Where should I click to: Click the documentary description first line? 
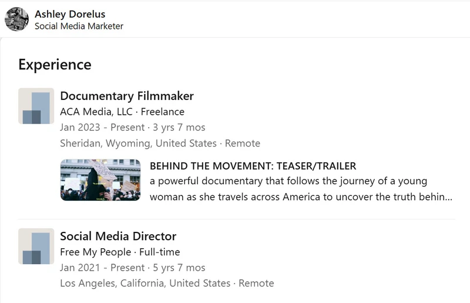[288, 181]
